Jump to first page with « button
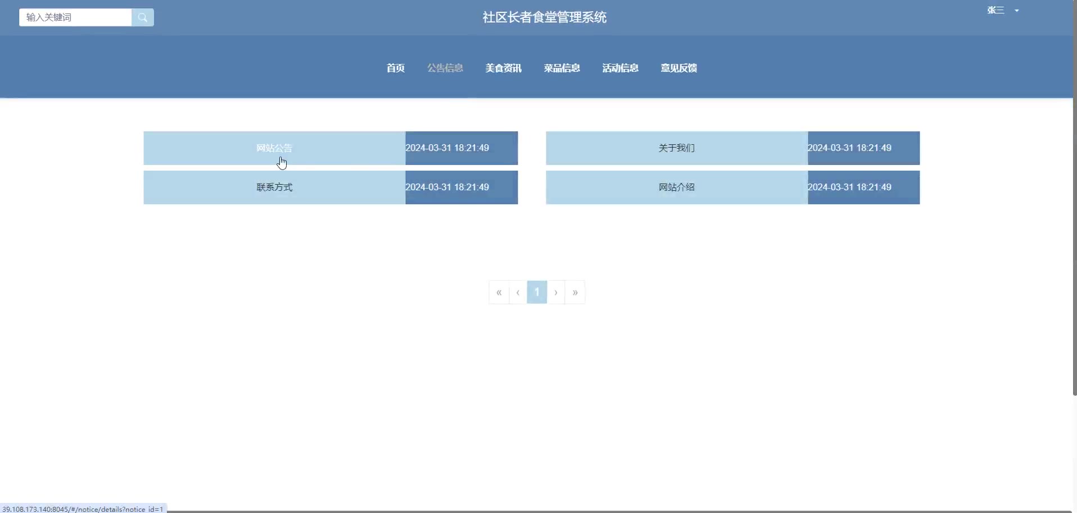1077x513 pixels. tap(499, 292)
